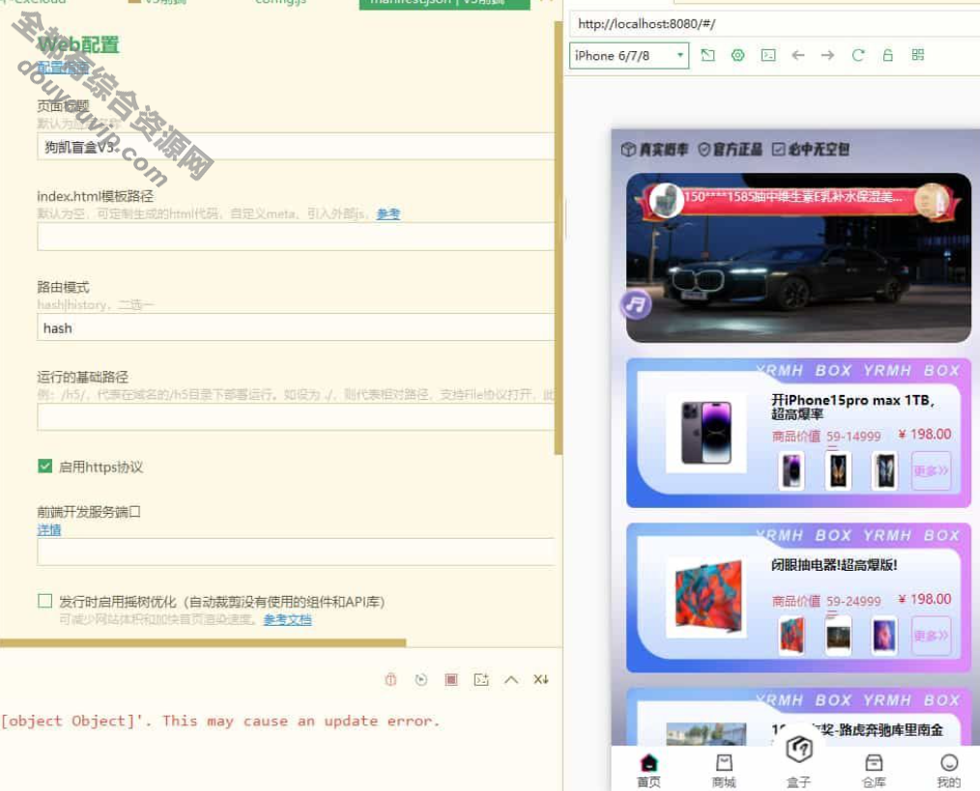Tap 更多>> on the iPhone15pro card
The height and width of the screenshot is (791, 980).
coord(932,471)
